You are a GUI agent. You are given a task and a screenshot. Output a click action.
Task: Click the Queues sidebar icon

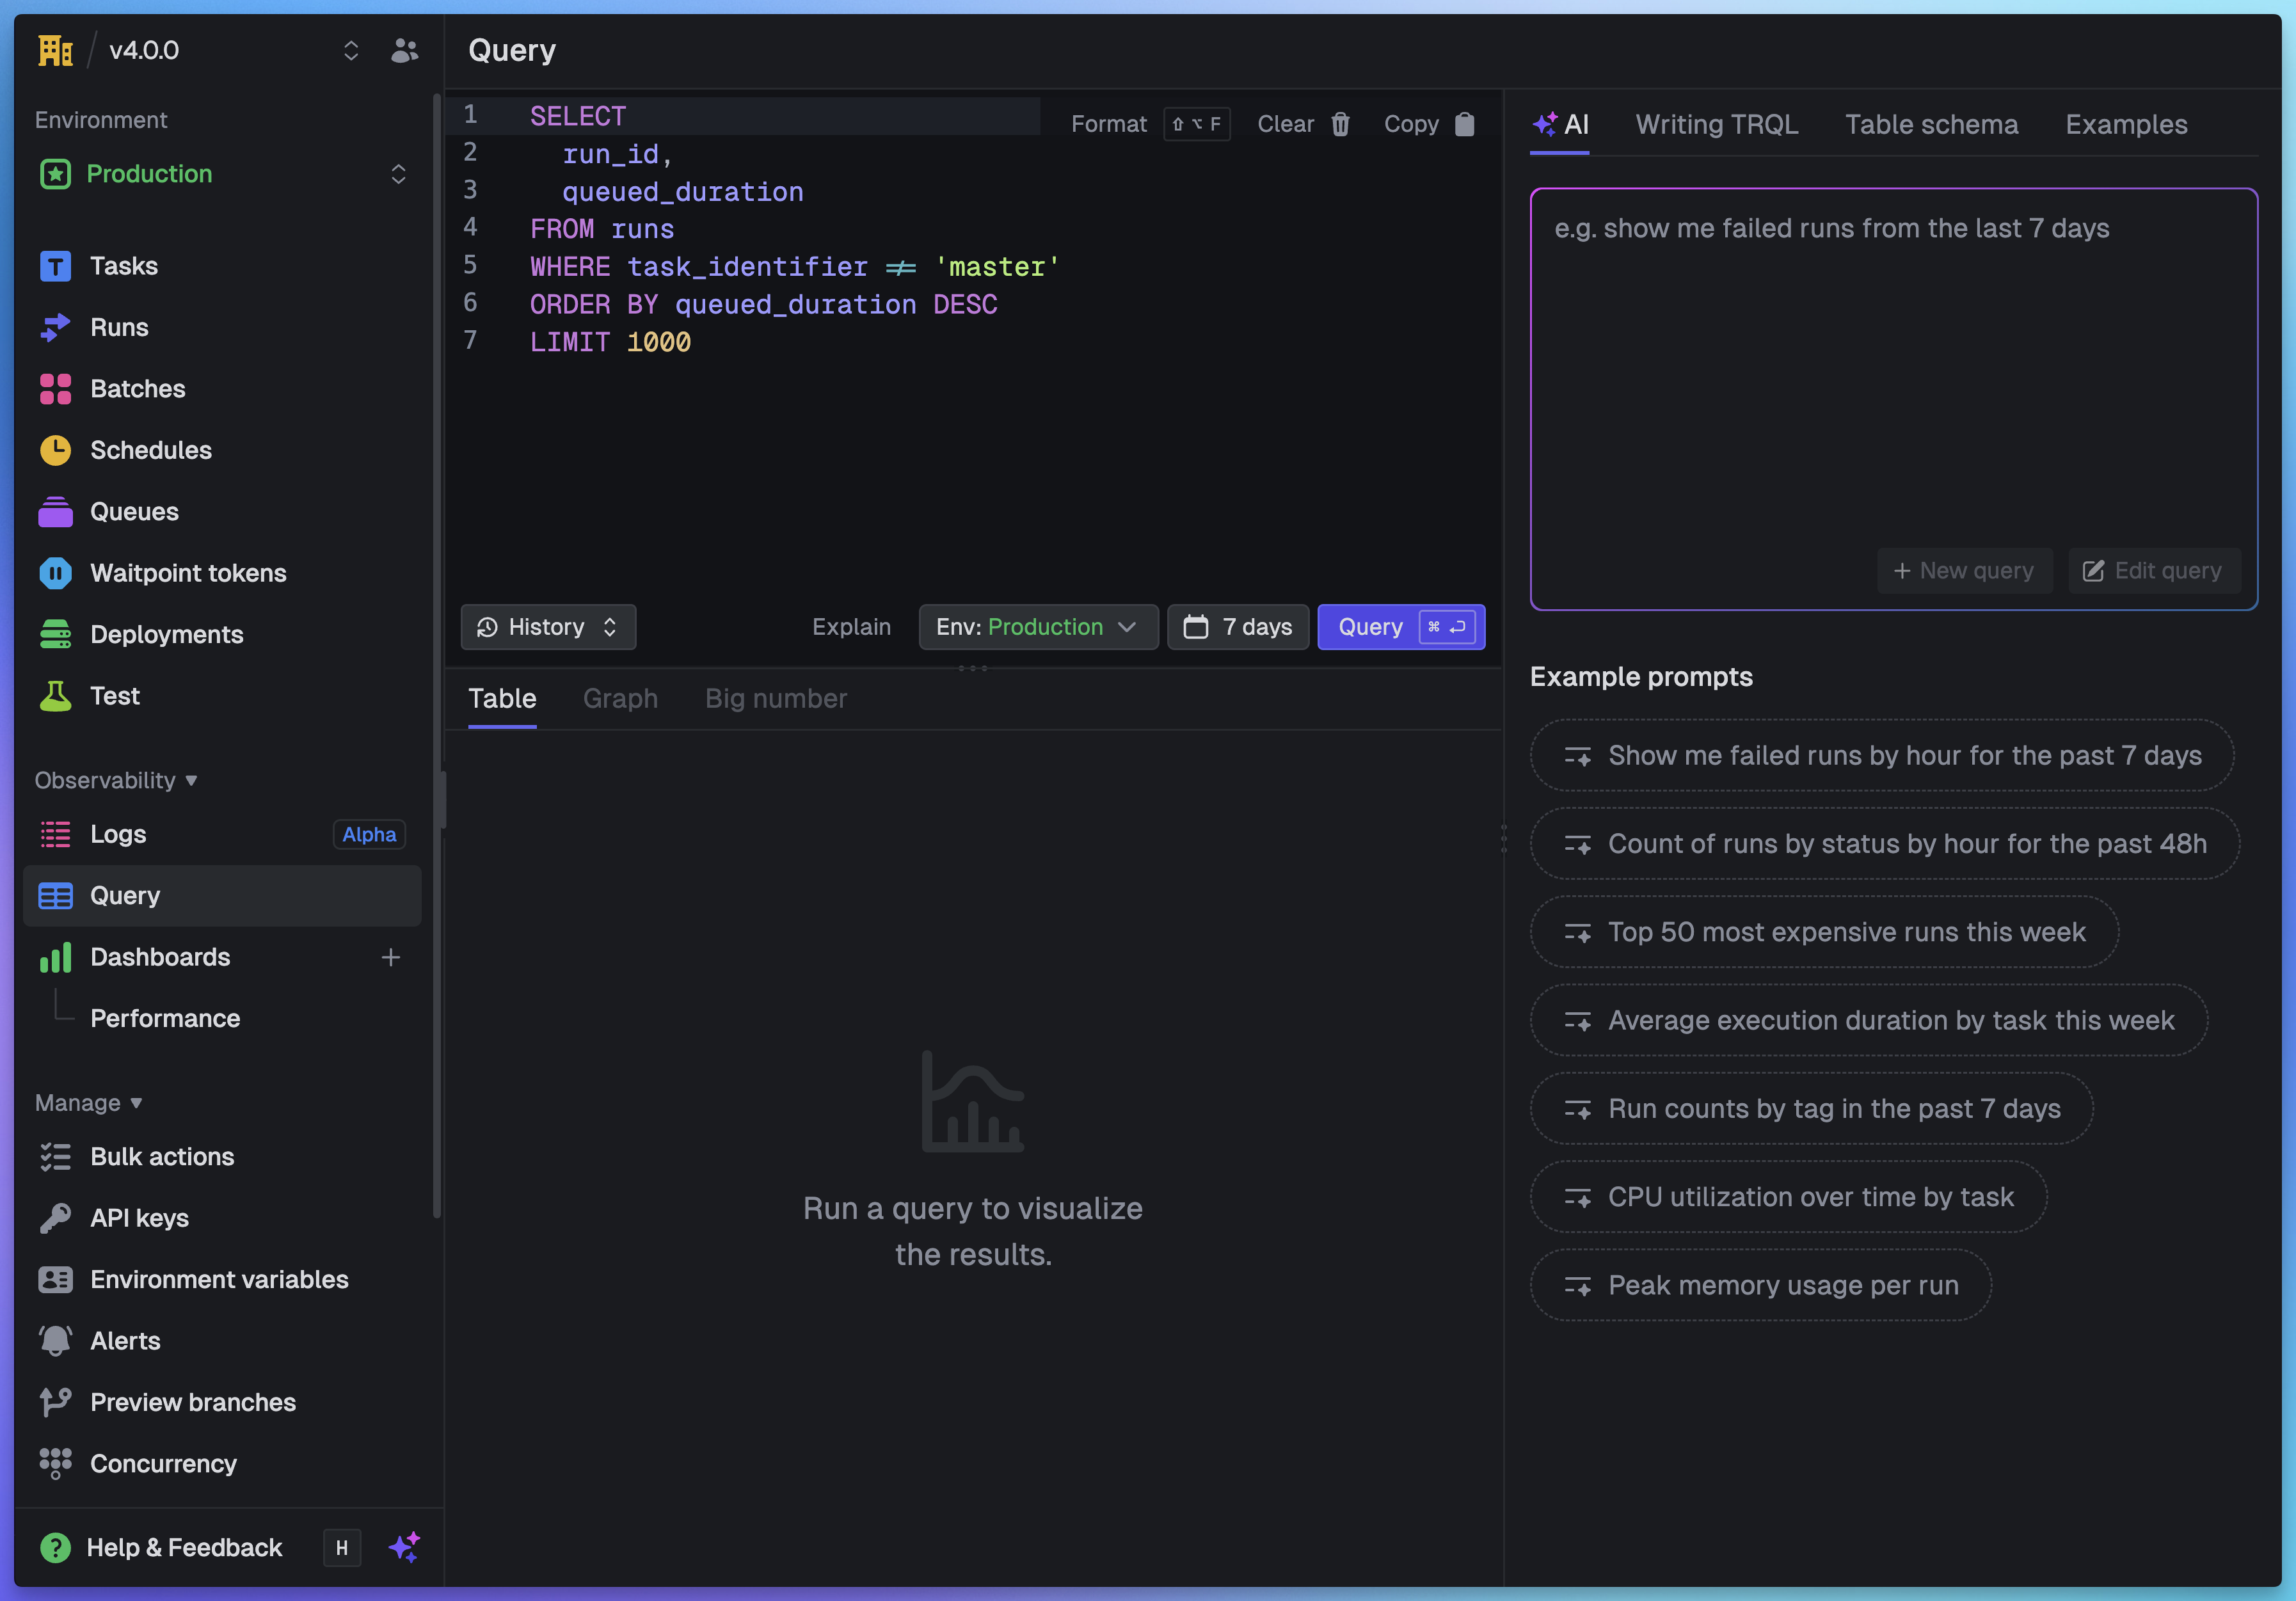(56, 511)
